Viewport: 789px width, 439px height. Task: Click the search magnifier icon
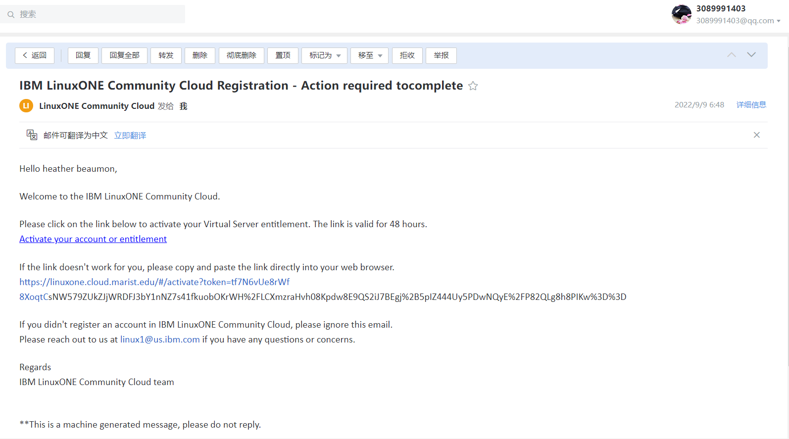(11, 14)
